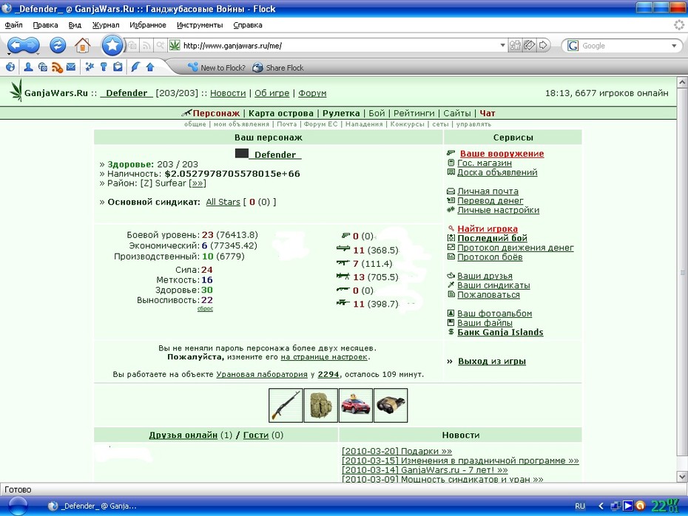Click the Windows Start orb on the taskbar
The width and height of the screenshot is (688, 516).
click(x=18, y=506)
